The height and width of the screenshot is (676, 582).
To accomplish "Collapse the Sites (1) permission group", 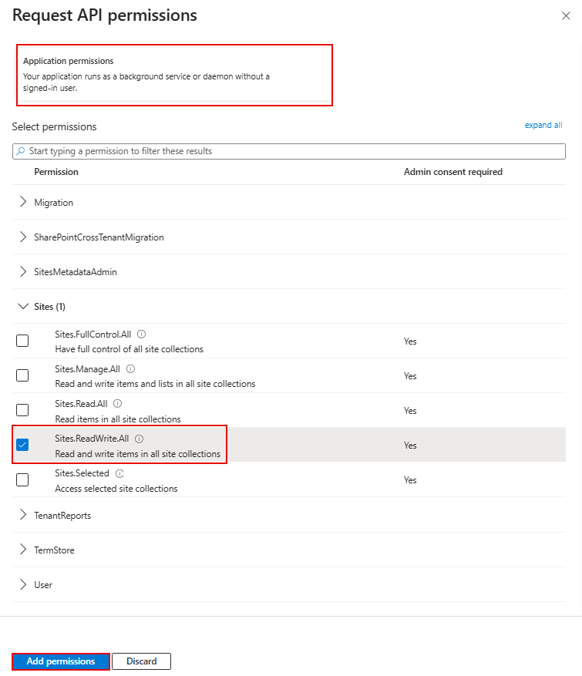I will pos(23,306).
